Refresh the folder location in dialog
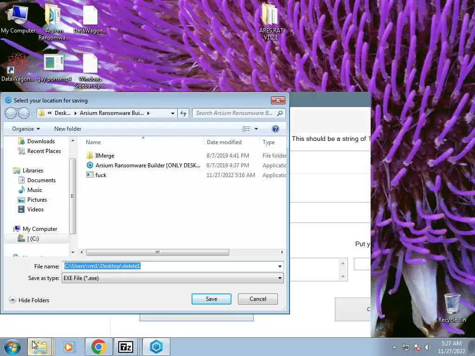 pos(183,113)
